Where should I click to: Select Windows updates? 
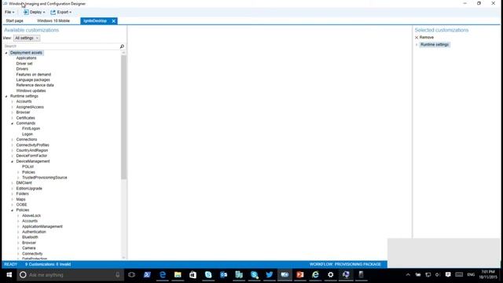31,91
